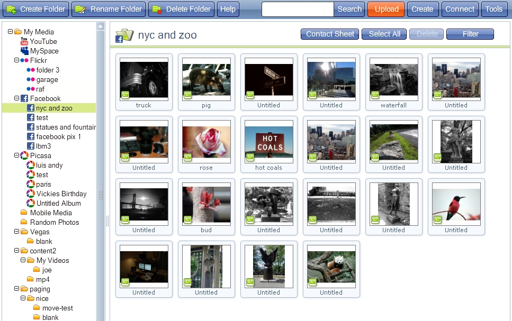Collapse the My Media root node
512x321 pixels.
[10, 32]
